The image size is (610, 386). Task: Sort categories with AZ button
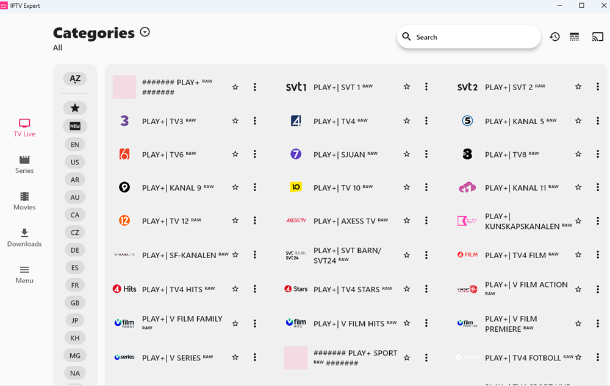click(x=75, y=79)
